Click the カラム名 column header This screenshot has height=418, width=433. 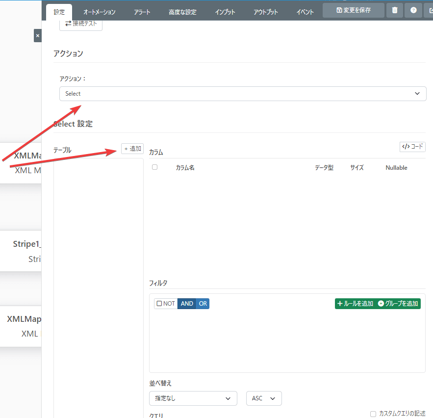point(185,168)
